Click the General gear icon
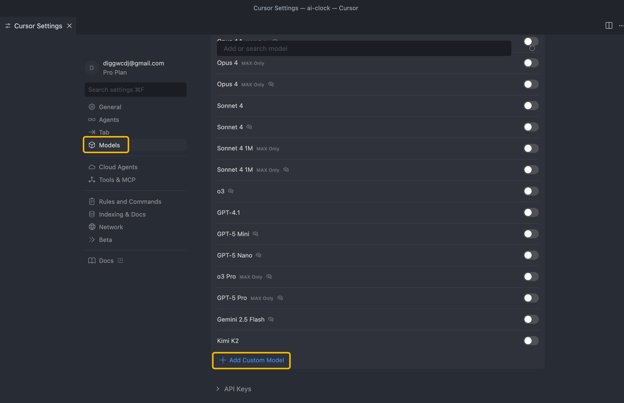The width and height of the screenshot is (624, 403). click(92, 107)
